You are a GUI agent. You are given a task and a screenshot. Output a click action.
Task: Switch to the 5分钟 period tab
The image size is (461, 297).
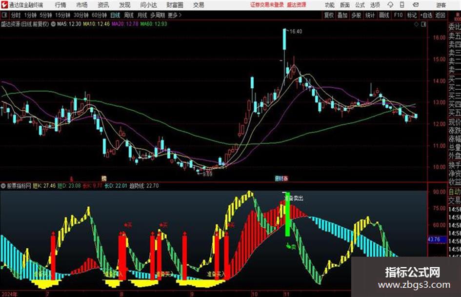pyautogui.click(x=45, y=15)
